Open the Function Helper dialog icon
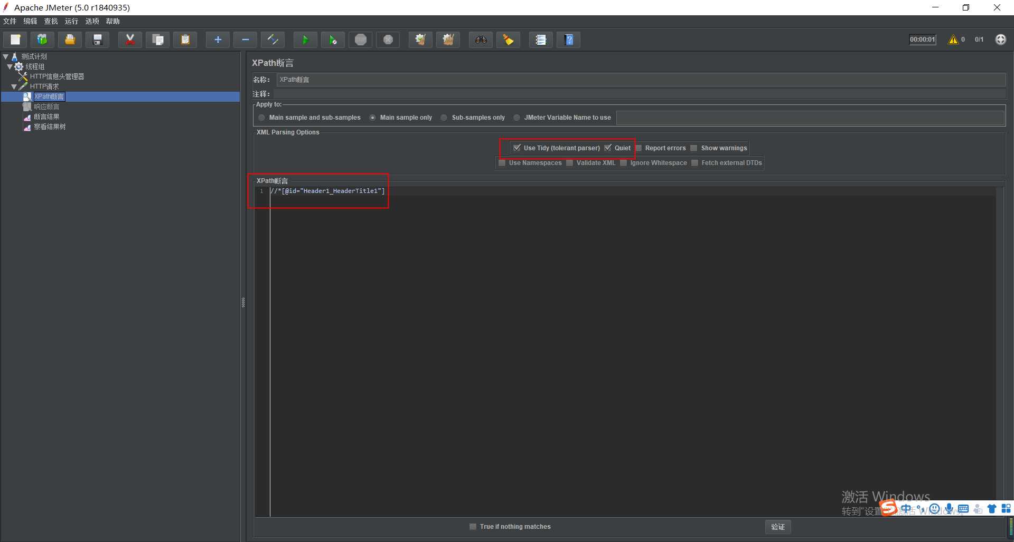1014x542 pixels. coord(541,40)
